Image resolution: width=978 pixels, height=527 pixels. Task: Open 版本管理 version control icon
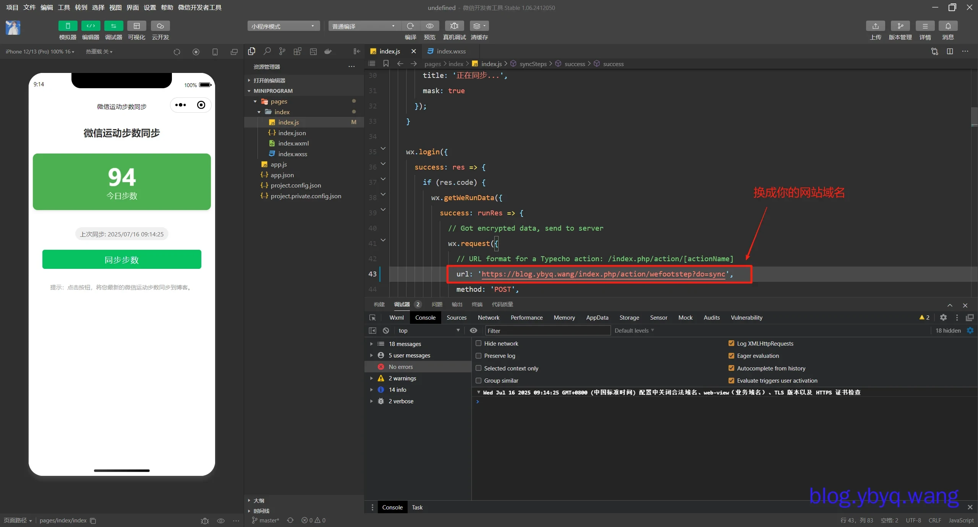pos(900,26)
